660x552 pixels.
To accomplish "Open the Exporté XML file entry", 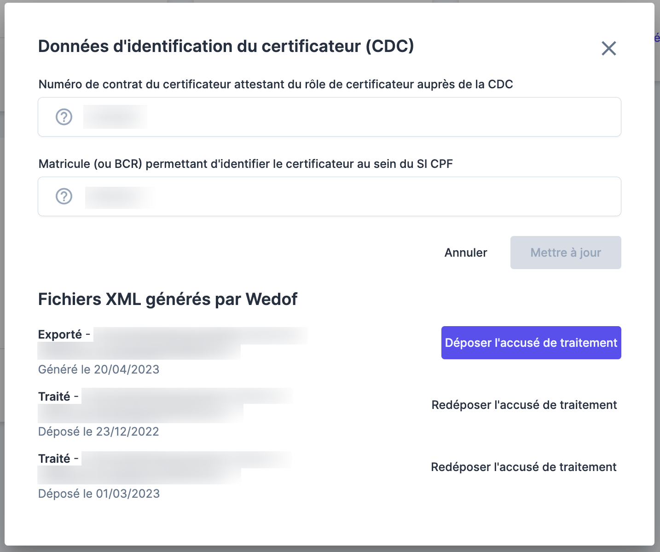I will [x=173, y=343].
